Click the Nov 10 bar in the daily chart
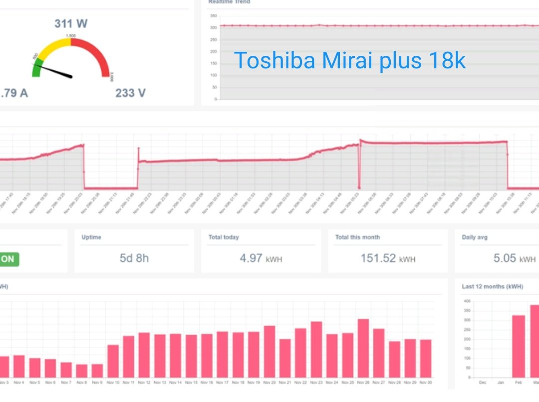 pyautogui.click(x=113, y=361)
